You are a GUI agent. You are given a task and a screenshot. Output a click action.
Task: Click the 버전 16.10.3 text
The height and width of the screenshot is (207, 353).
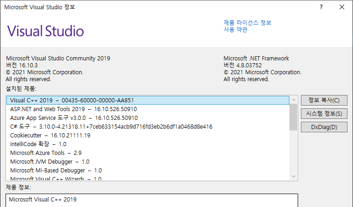(x=22, y=65)
